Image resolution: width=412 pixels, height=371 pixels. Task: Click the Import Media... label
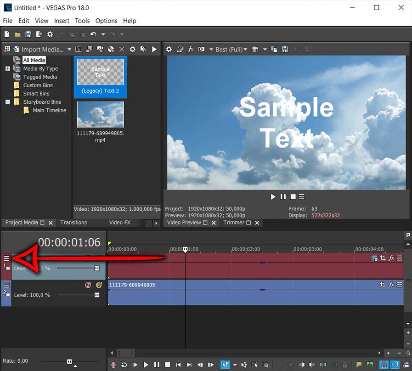[x=43, y=50]
